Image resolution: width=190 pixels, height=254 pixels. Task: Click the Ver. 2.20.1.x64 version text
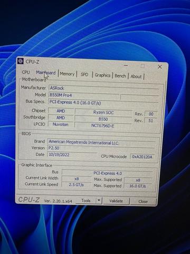tap(58, 201)
